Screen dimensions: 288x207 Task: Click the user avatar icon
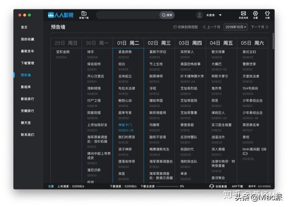coord(199,15)
